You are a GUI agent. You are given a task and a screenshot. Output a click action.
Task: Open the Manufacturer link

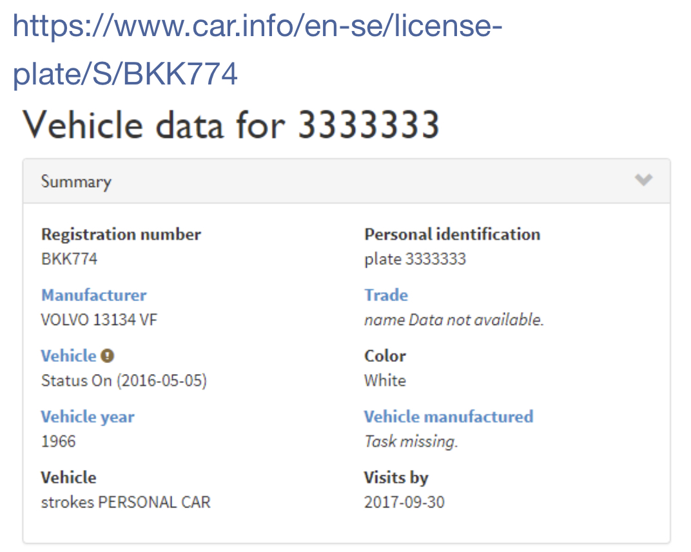pos(93,295)
